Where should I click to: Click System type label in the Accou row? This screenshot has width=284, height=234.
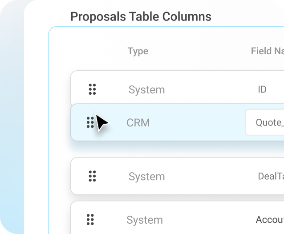(x=145, y=220)
